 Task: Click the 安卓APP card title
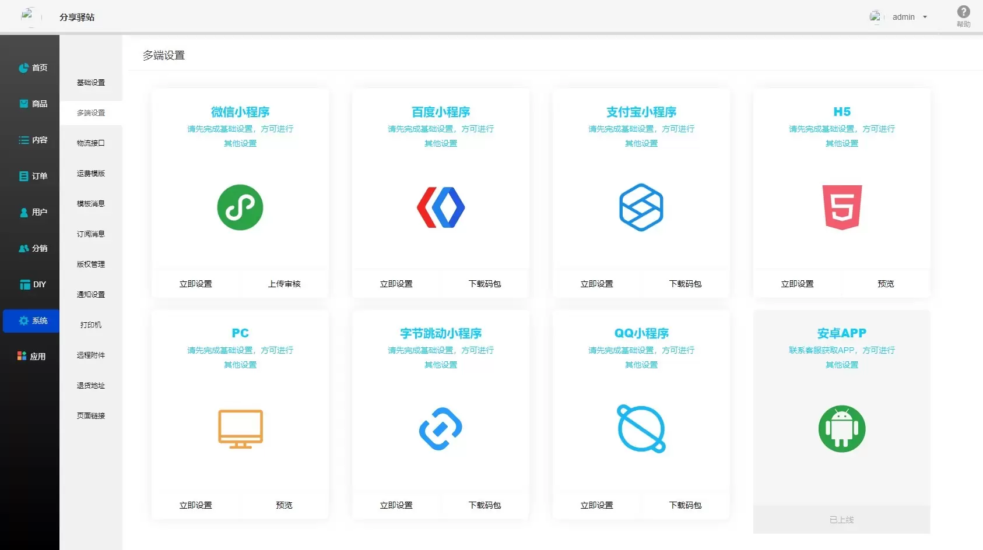pyautogui.click(x=842, y=333)
